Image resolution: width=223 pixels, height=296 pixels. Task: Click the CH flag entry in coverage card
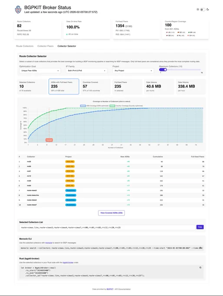click(191, 36)
